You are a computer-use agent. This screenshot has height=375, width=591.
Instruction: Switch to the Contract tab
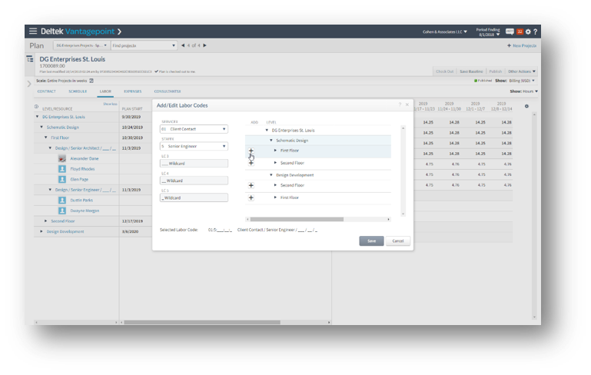(x=46, y=91)
